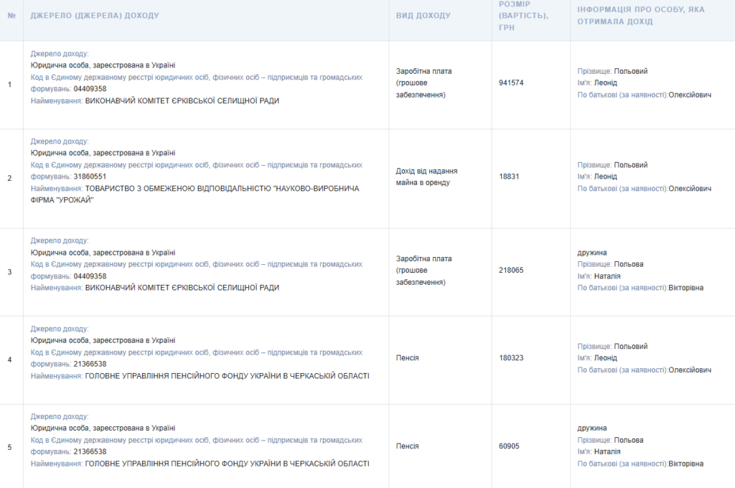Select the income amount 18831
Viewport: 735px width, 488px height.
tap(509, 177)
